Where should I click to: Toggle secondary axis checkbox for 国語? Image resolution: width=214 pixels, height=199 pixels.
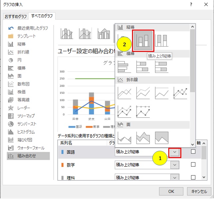click(x=193, y=152)
